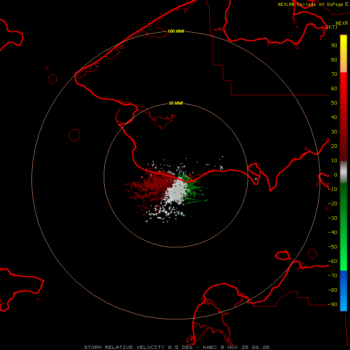This screenshot has width=350, height=350.
Task: Click the -20 scale value
Action: (332, 203)
